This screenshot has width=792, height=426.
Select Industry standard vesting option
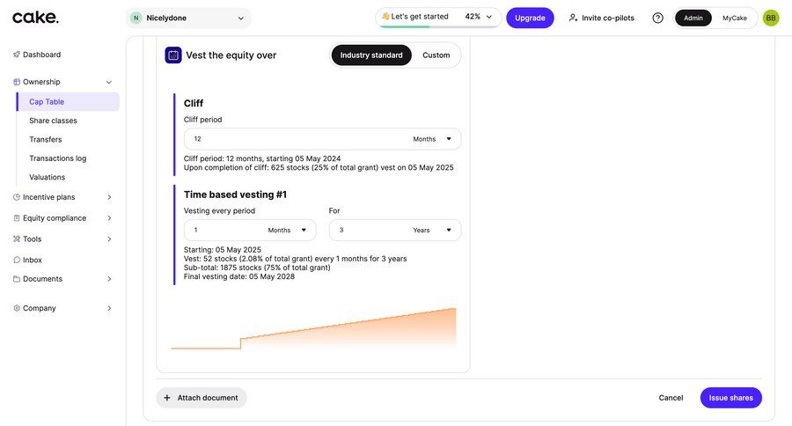pyautogui.click(x=371, y=55)
